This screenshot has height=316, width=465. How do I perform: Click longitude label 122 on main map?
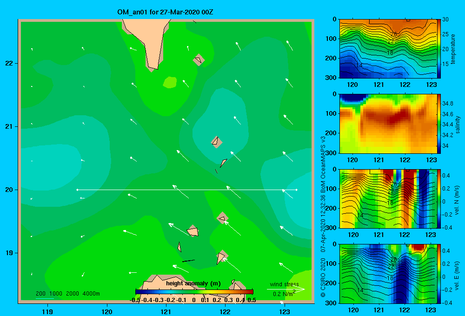225,311
